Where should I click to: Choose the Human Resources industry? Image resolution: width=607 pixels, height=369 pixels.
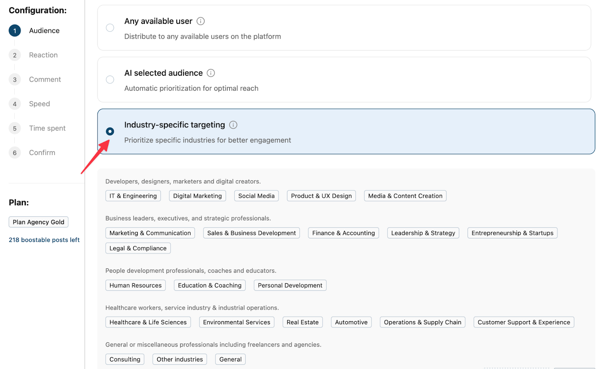(x=135, y=285)
